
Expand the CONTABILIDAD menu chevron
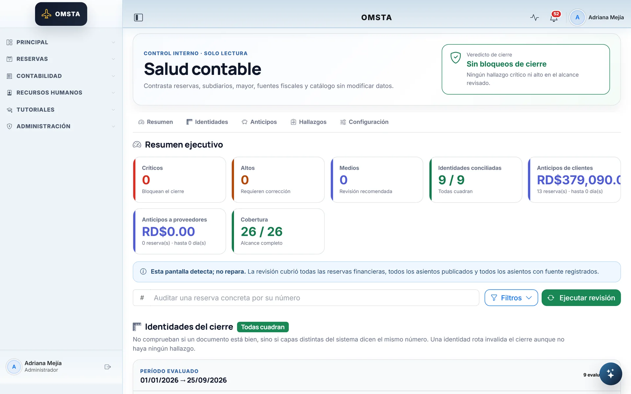point(113,76)
